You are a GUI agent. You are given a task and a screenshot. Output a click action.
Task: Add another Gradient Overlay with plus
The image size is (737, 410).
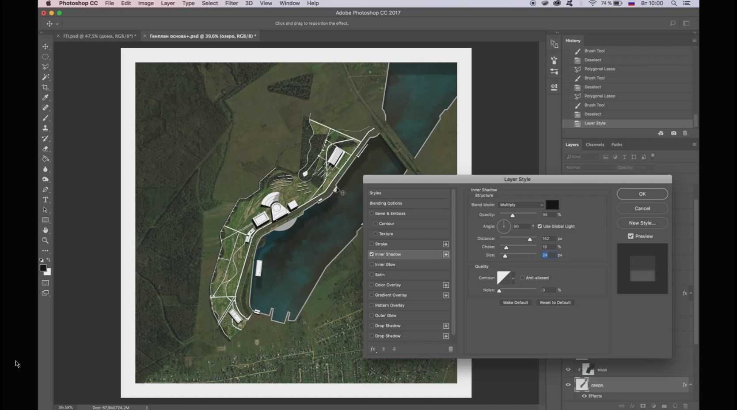pyautogui.click(x=446, y=295)
